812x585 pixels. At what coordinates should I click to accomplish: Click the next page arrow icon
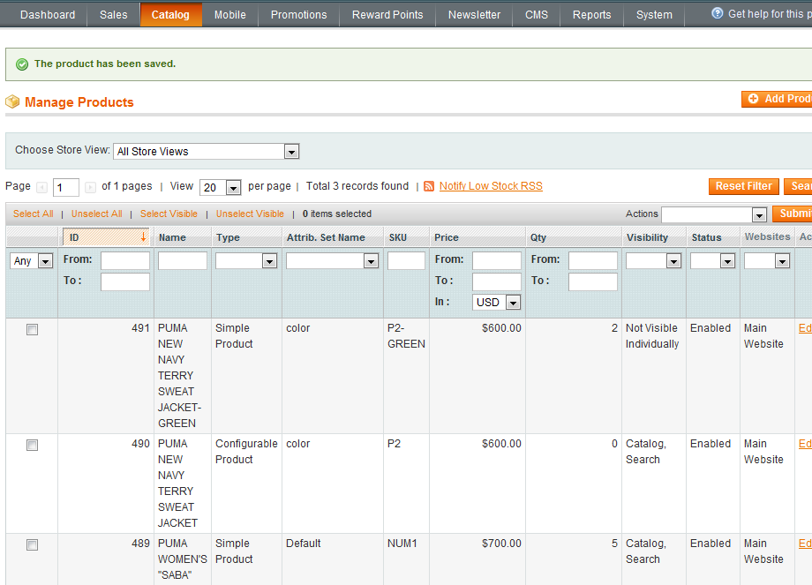tap(90, 187)
